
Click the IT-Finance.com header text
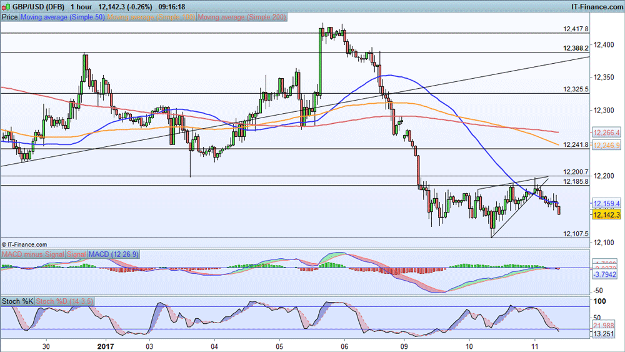(x=597, y=7)
